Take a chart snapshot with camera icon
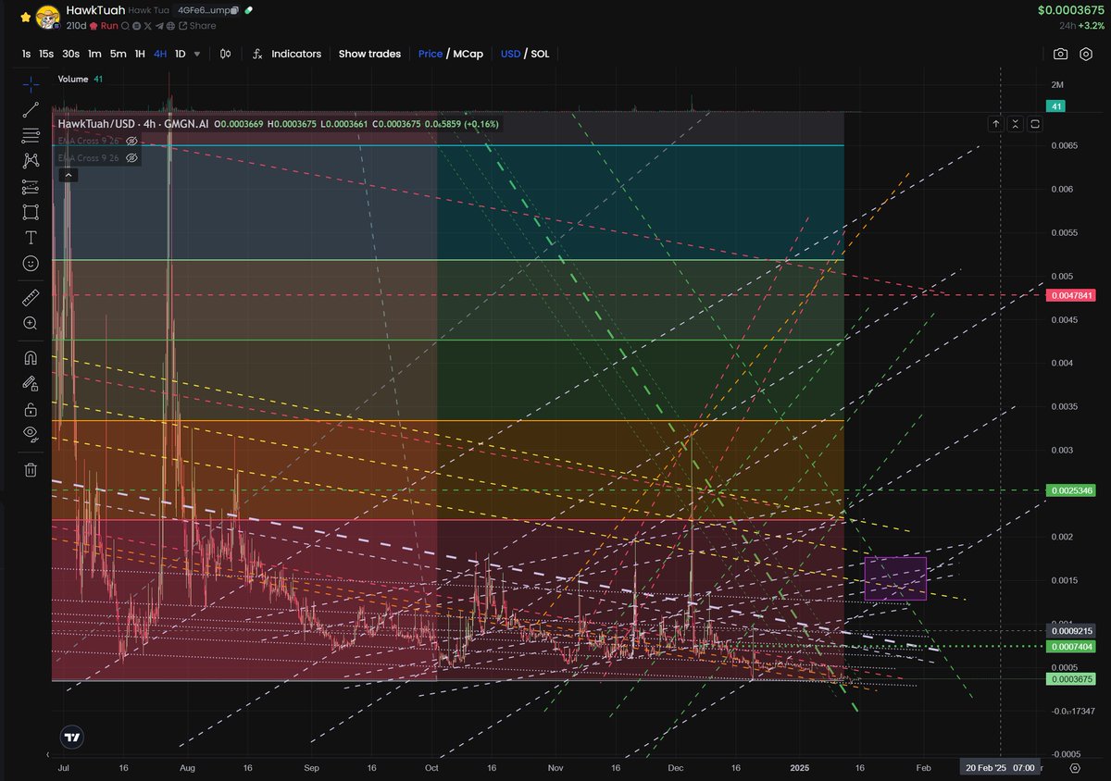Viewport: 1111px width, 781px height. click(x=1060, y=55)
